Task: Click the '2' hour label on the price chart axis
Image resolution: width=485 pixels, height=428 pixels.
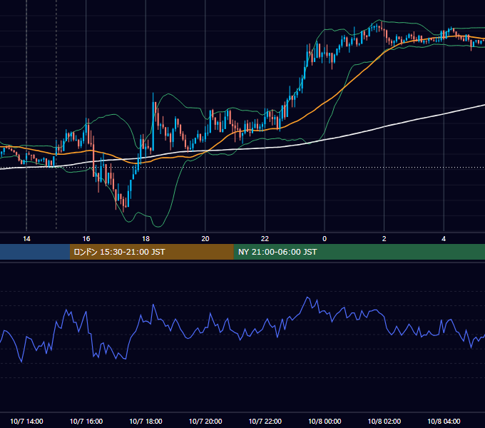Action: (x=384, y=239)
